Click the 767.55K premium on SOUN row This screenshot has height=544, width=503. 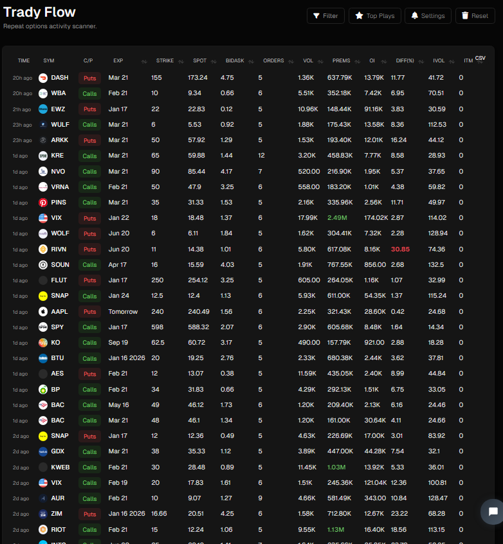click(x=340, y=265)
